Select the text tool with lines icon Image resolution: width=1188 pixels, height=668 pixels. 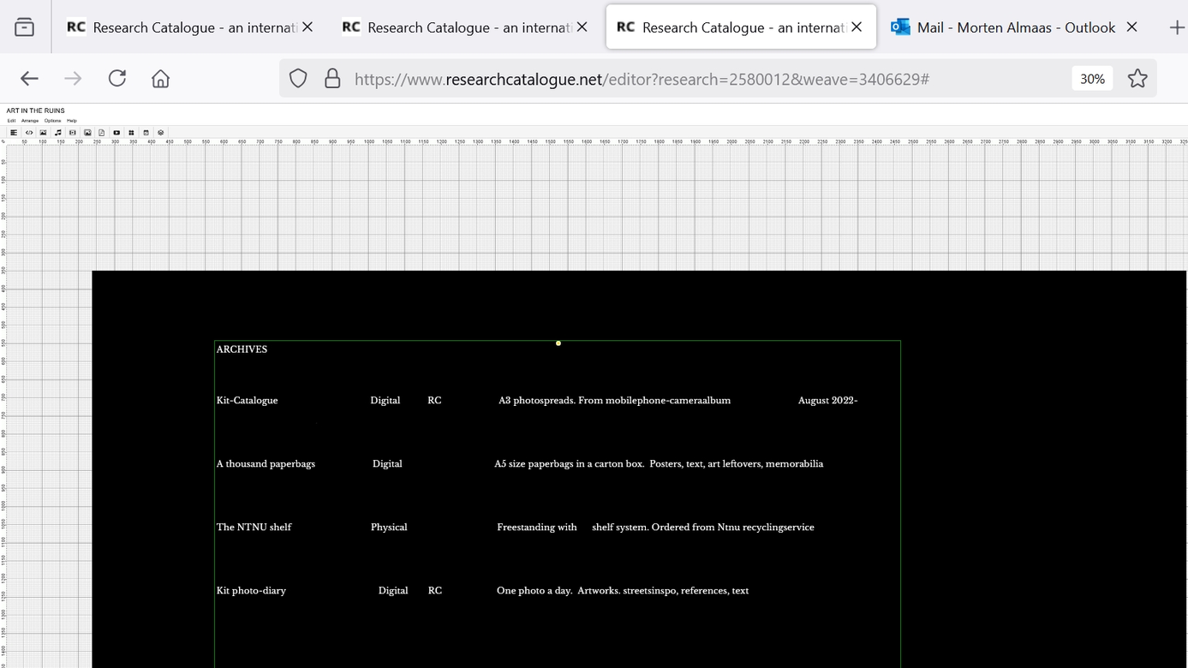tap(14, 133)
